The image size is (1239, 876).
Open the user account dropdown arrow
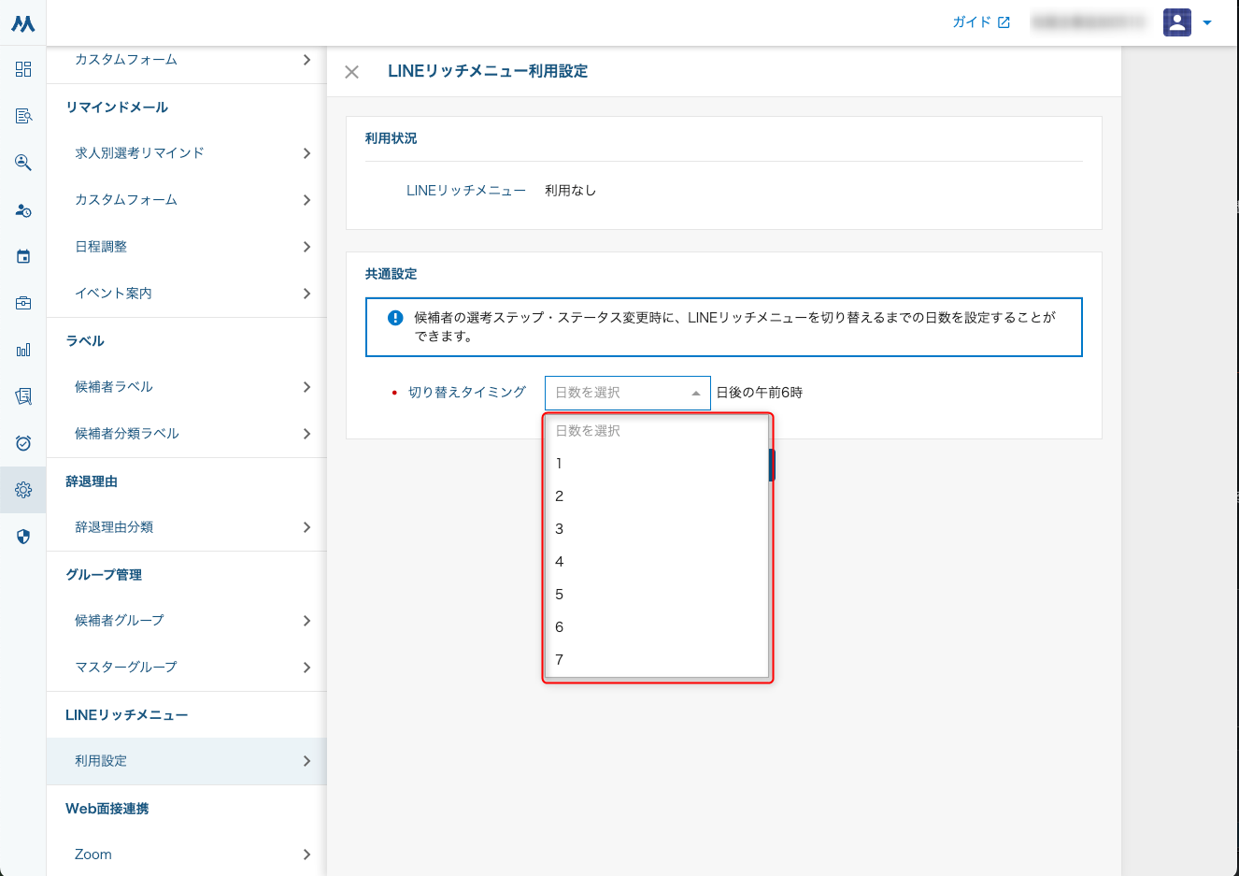pyautogui.click(x=1207, y=22)
